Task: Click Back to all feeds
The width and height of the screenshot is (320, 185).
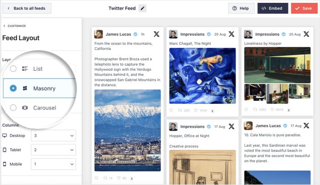Action: (26, 8)
